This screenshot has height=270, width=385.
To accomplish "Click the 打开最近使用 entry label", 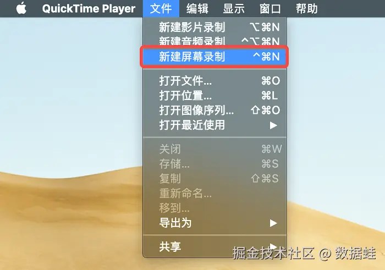I will [192, 125].
